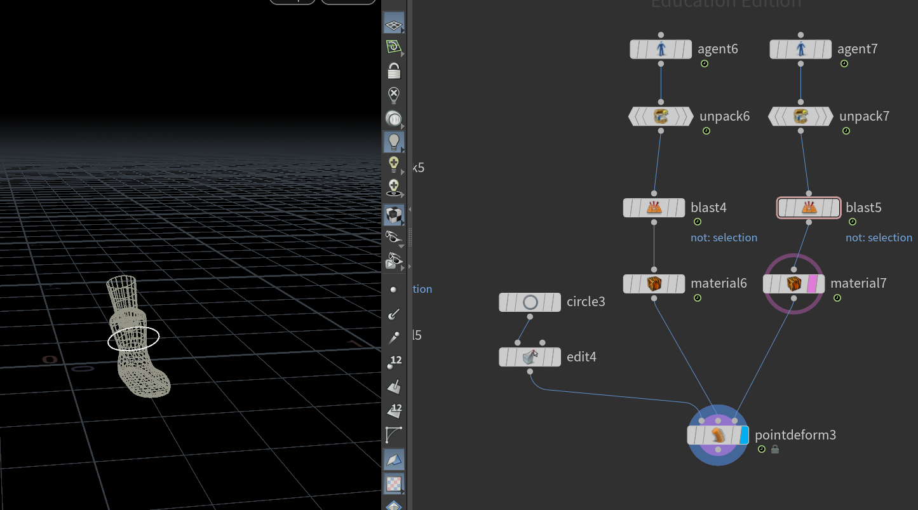Screen dimensions: 918x510
Task: Toggle display point normals icon
Action: point(394,313)
